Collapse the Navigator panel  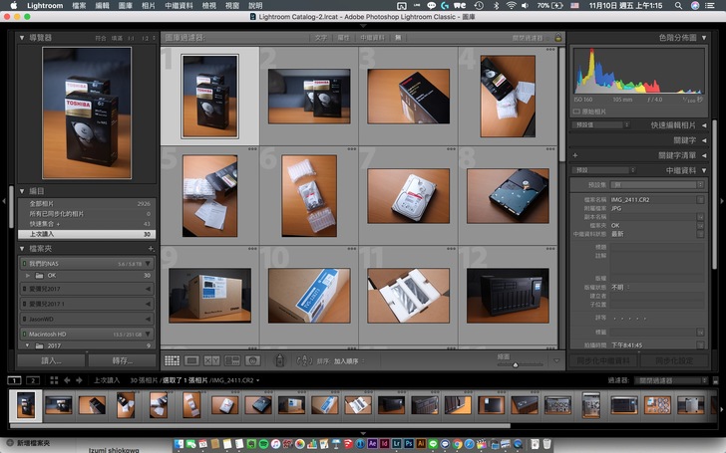point(23,38)
